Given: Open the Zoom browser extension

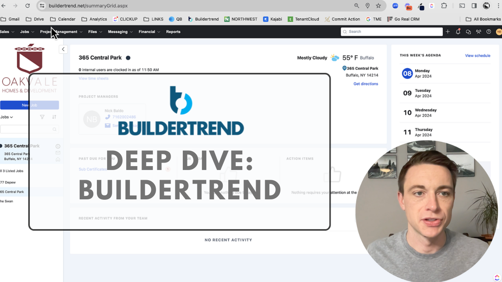Looking at the screenshot, I should point(395,6).
